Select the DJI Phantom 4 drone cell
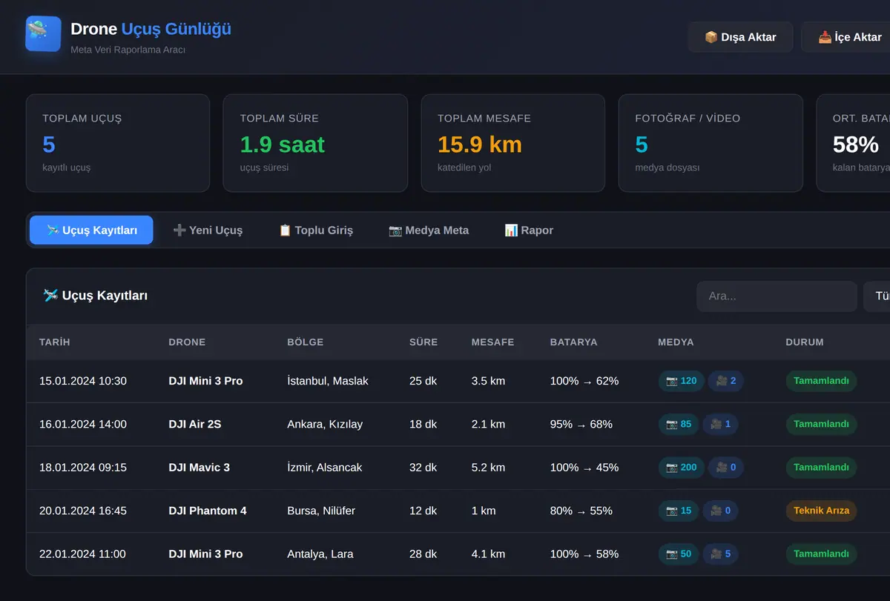 208,511
